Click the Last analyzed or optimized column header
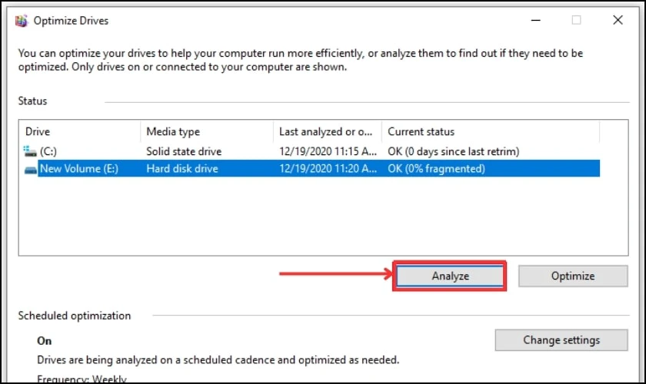 coord(328,131)
